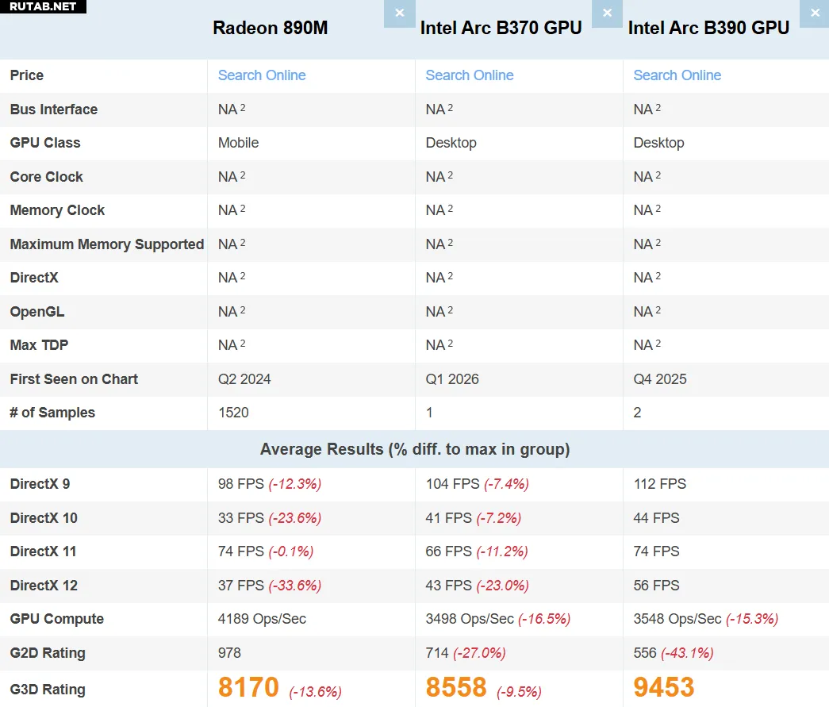Open footnote 2 beside B390 Max TDP NA

[658, 343]
